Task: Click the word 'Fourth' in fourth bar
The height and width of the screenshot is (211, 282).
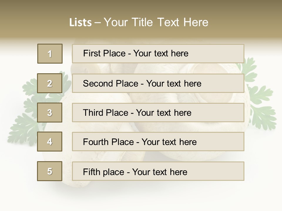Action: [x=95, y=142]
